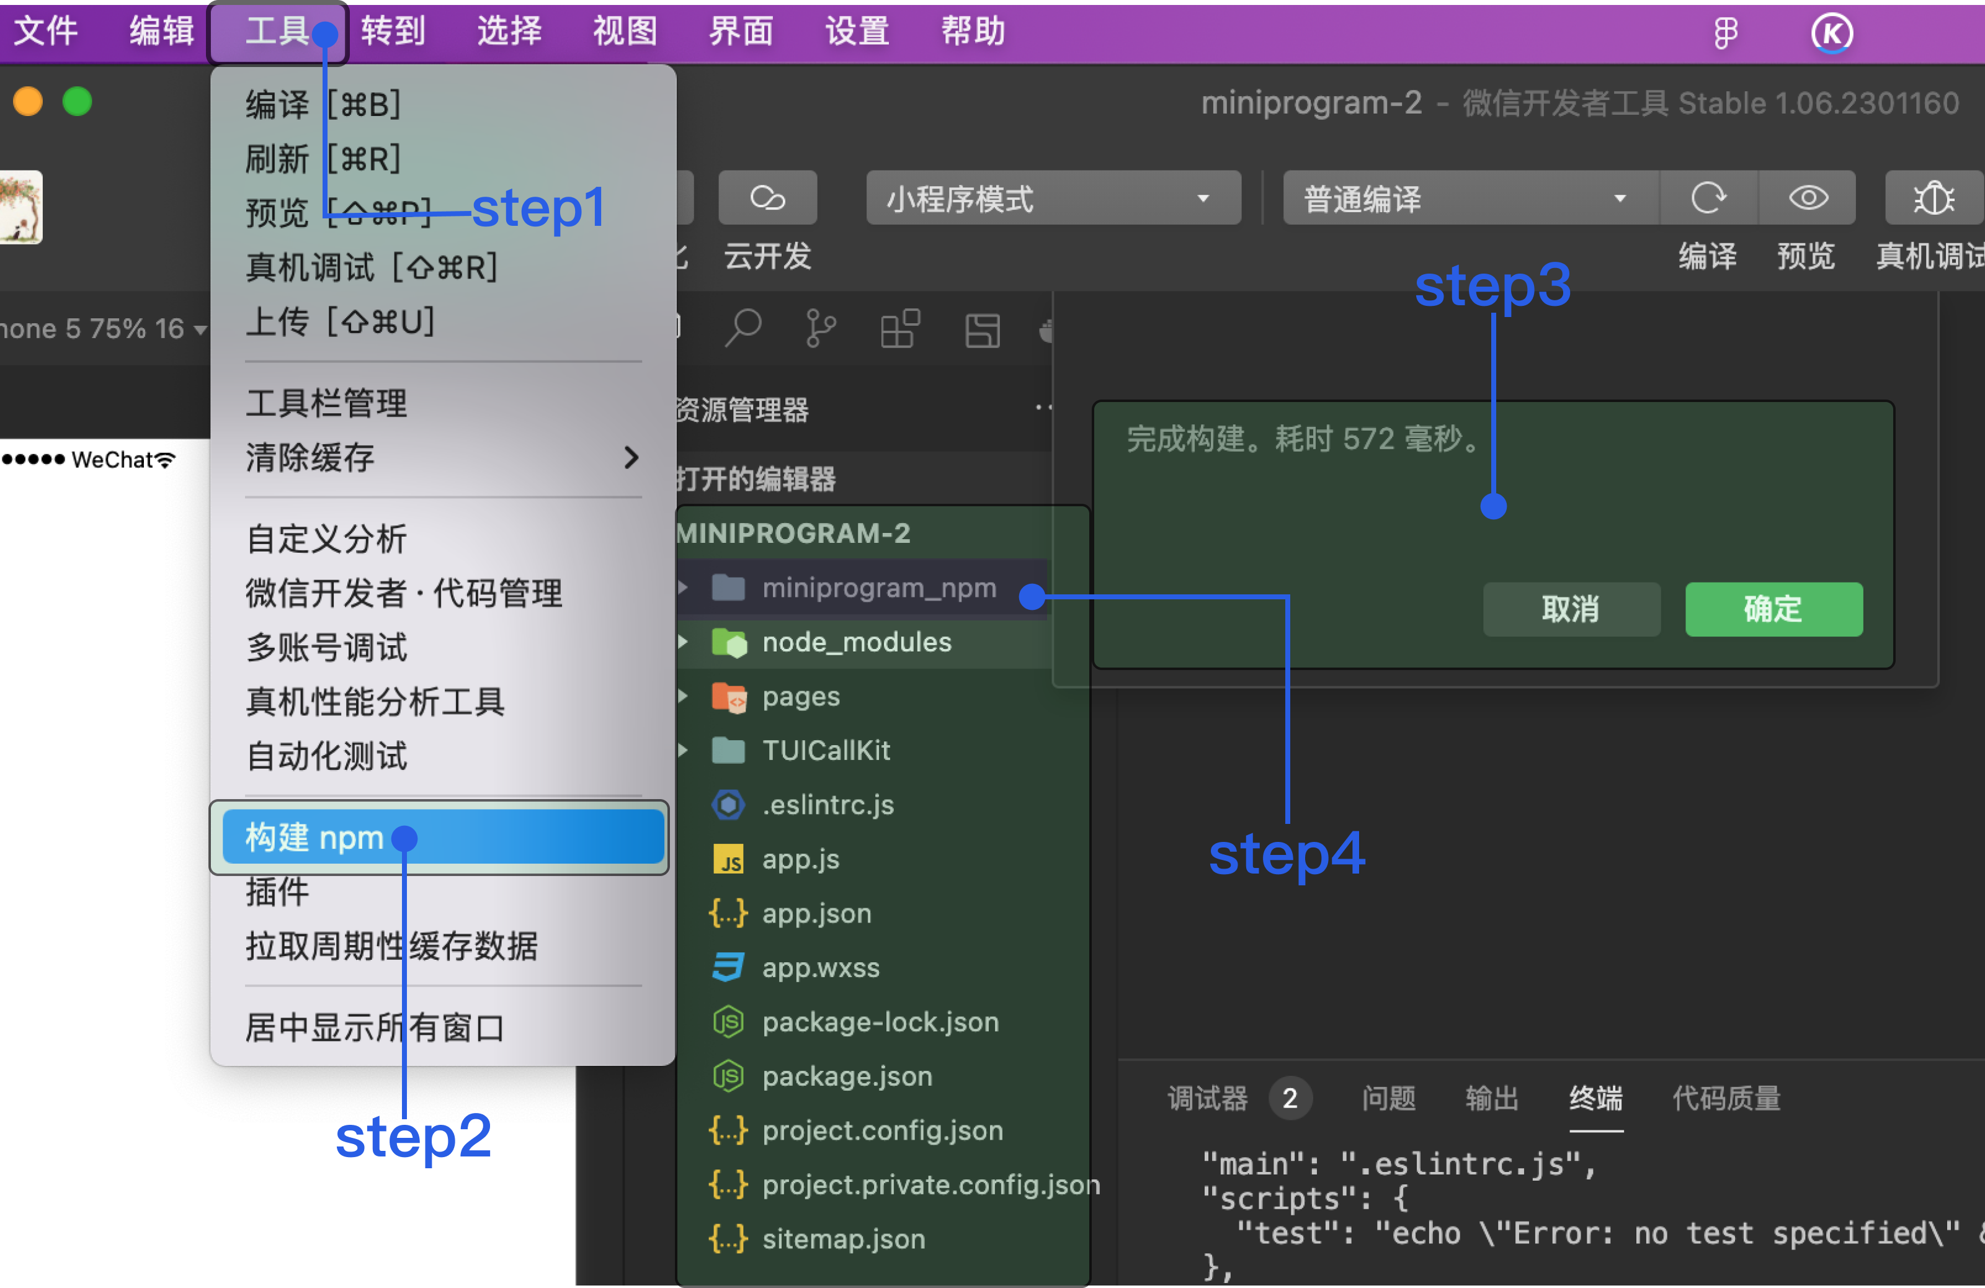
Task: Open the search magnifier icon in sidebar
Action: click(743, 328)
